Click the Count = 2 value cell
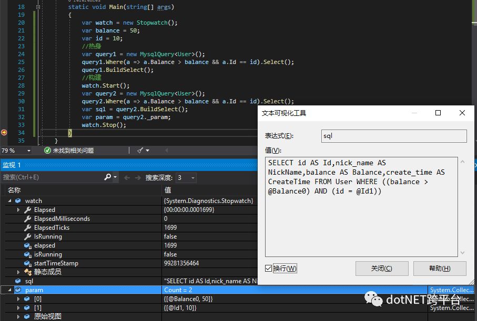 [x=178, y=290]
